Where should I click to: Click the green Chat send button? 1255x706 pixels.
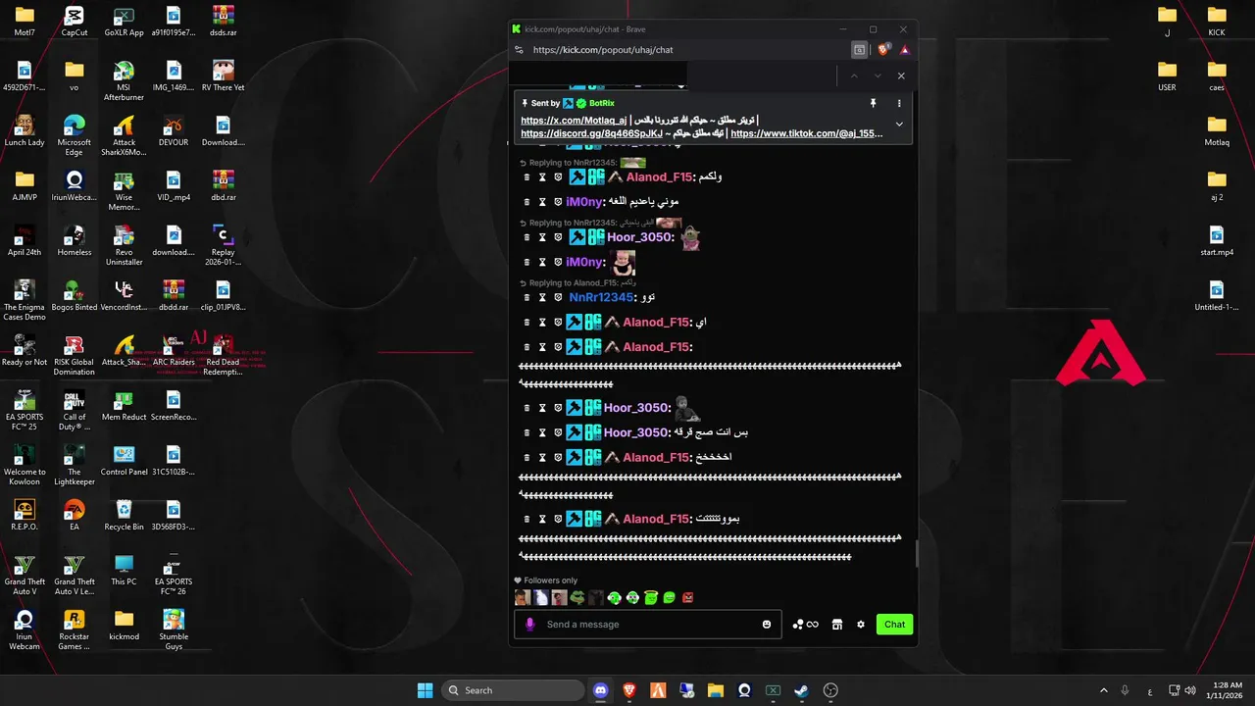(895, 625)
